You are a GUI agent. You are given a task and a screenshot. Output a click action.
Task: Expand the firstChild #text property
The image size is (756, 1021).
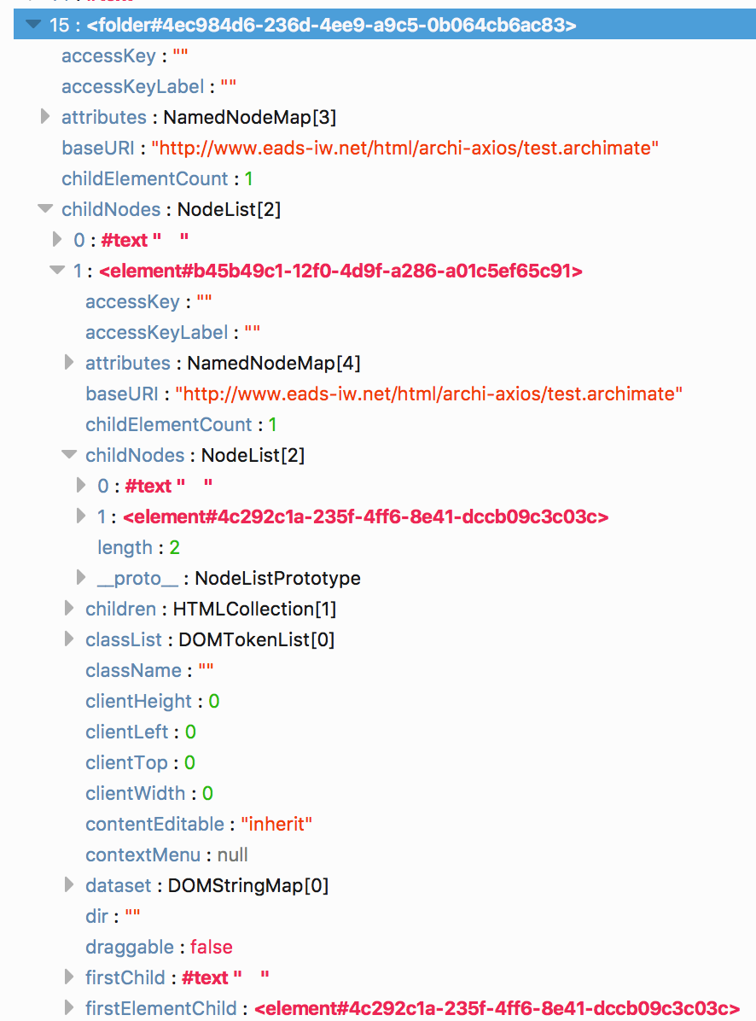coord(68,977)
